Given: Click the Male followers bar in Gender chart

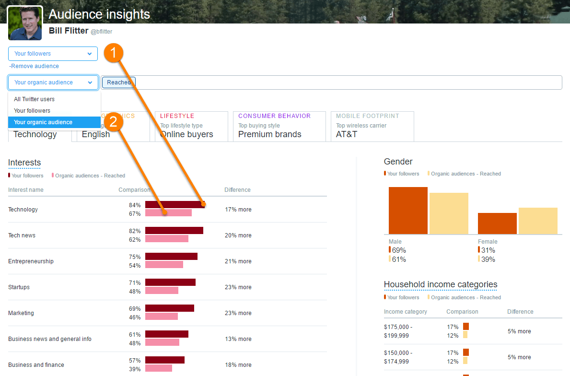Looking at the screenshot, I should click(x=407, y=211).
